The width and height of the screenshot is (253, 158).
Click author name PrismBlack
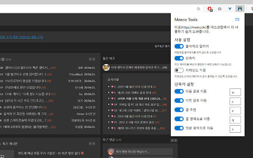(x=76, y=74)
